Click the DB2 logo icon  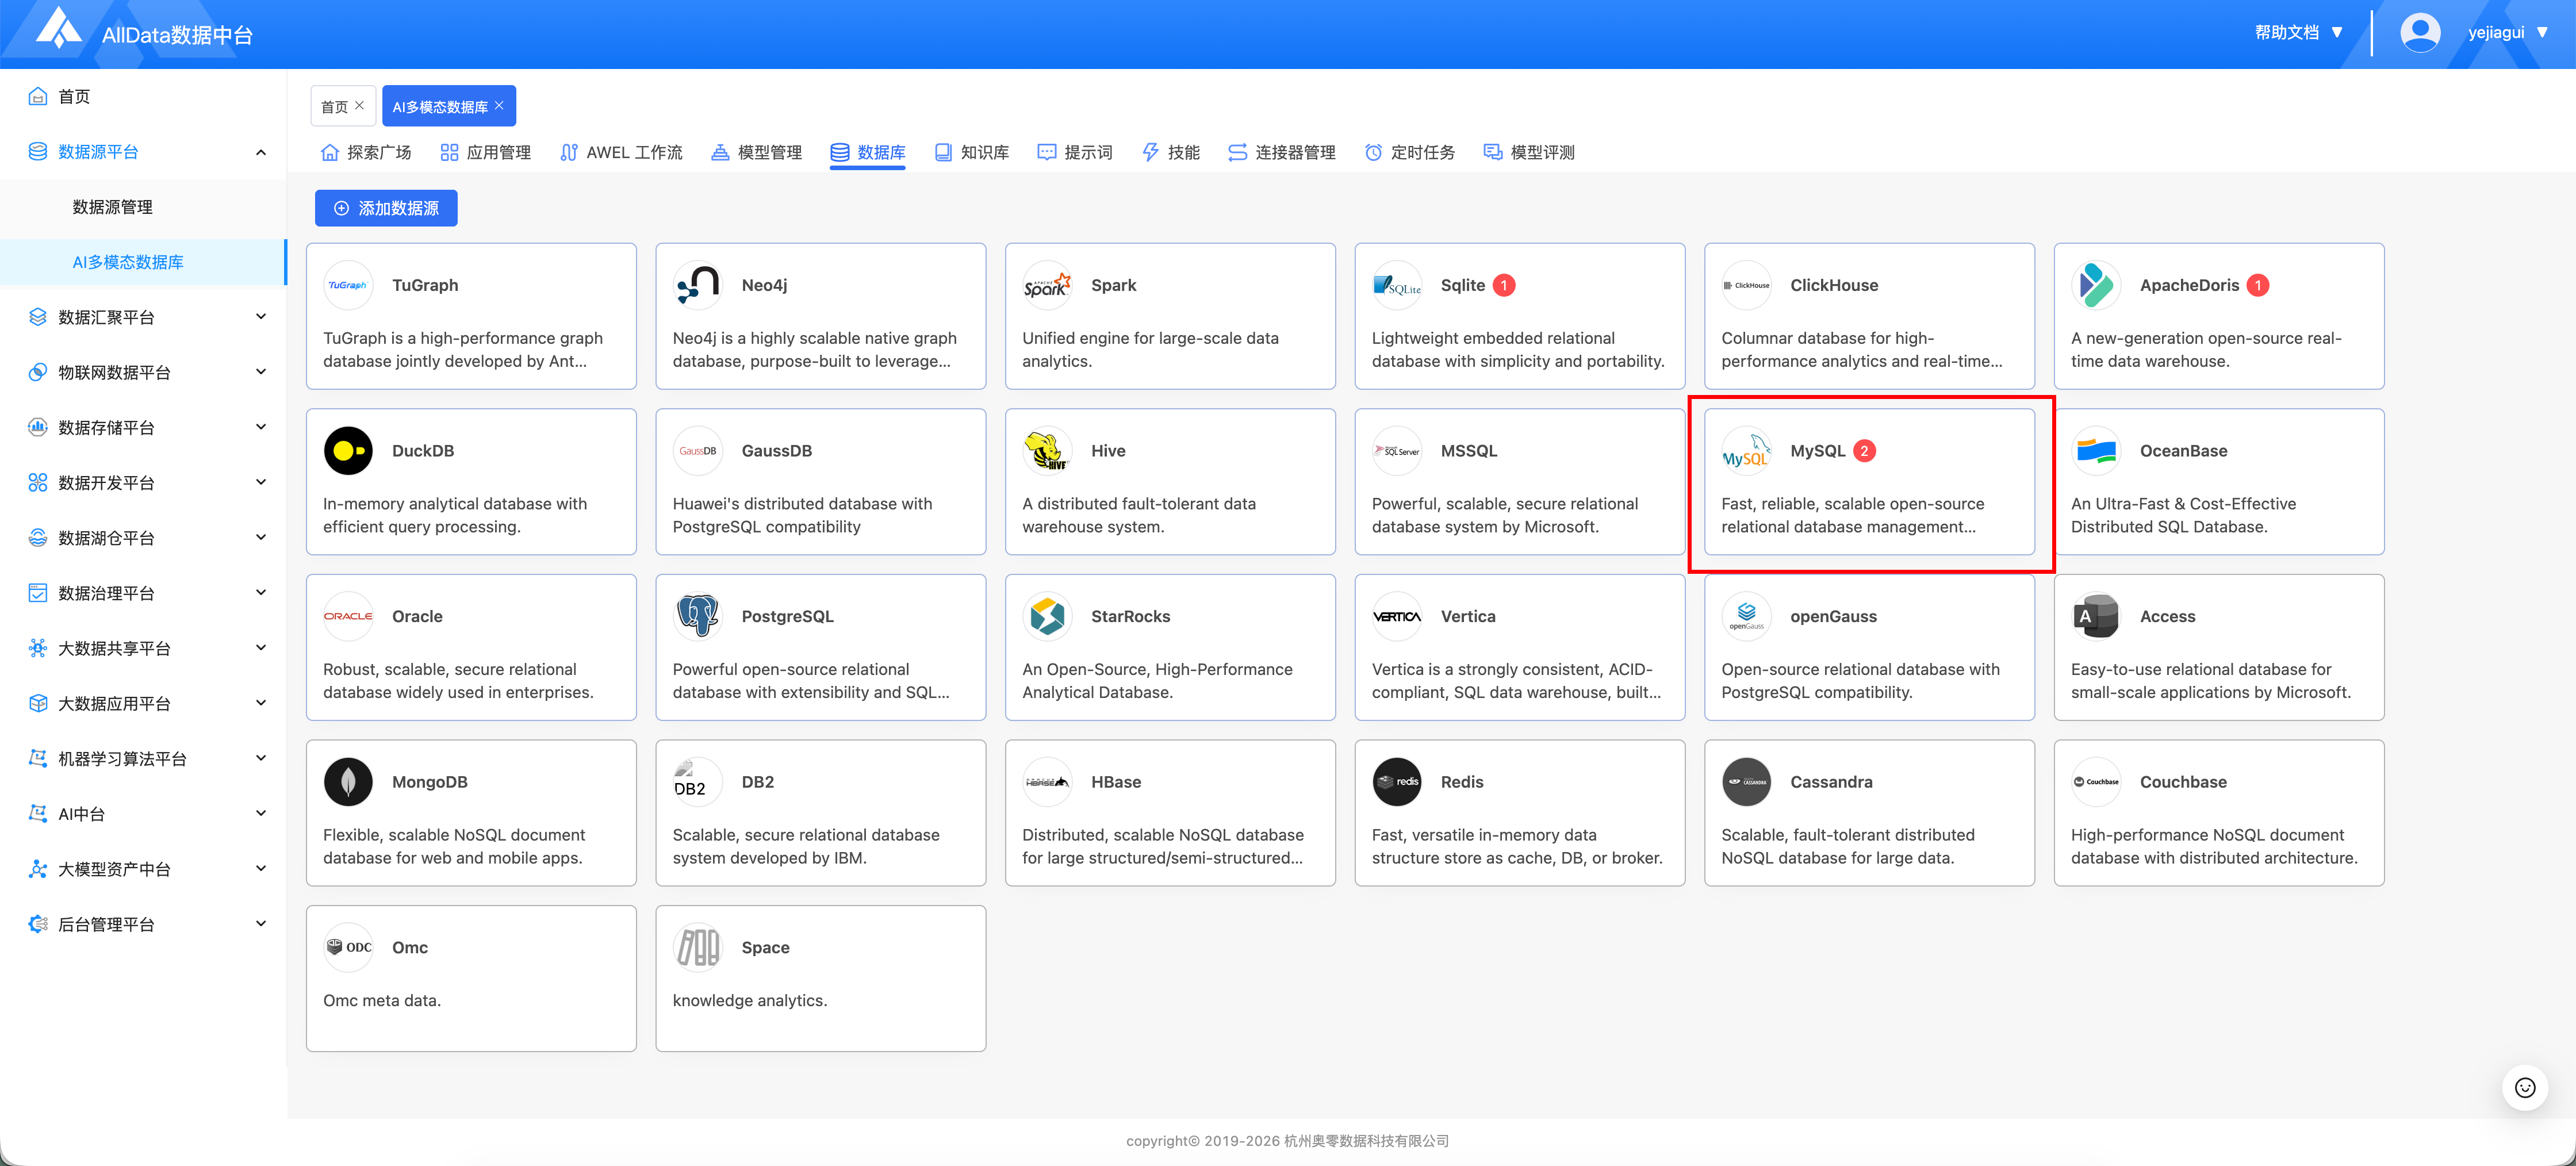click(x=698, y=782)
